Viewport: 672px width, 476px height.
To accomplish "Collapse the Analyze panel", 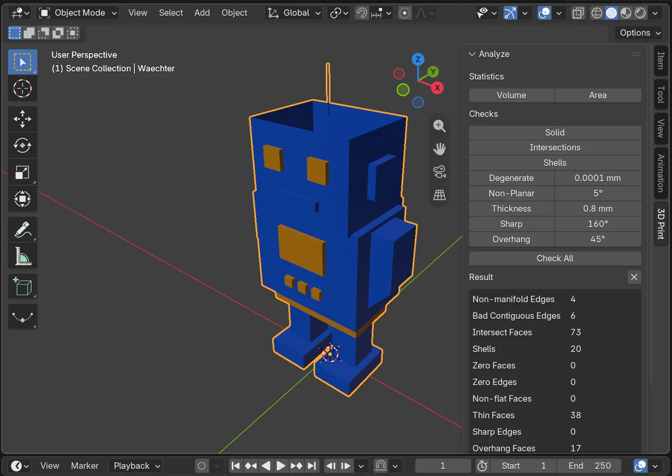I will tap(472, 54).
